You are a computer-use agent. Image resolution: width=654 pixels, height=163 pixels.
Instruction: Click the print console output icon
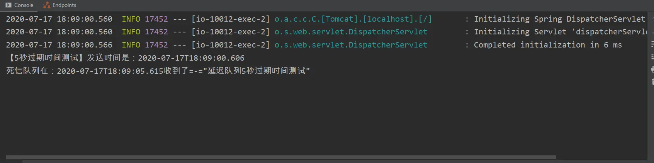[x=652, y=70]
